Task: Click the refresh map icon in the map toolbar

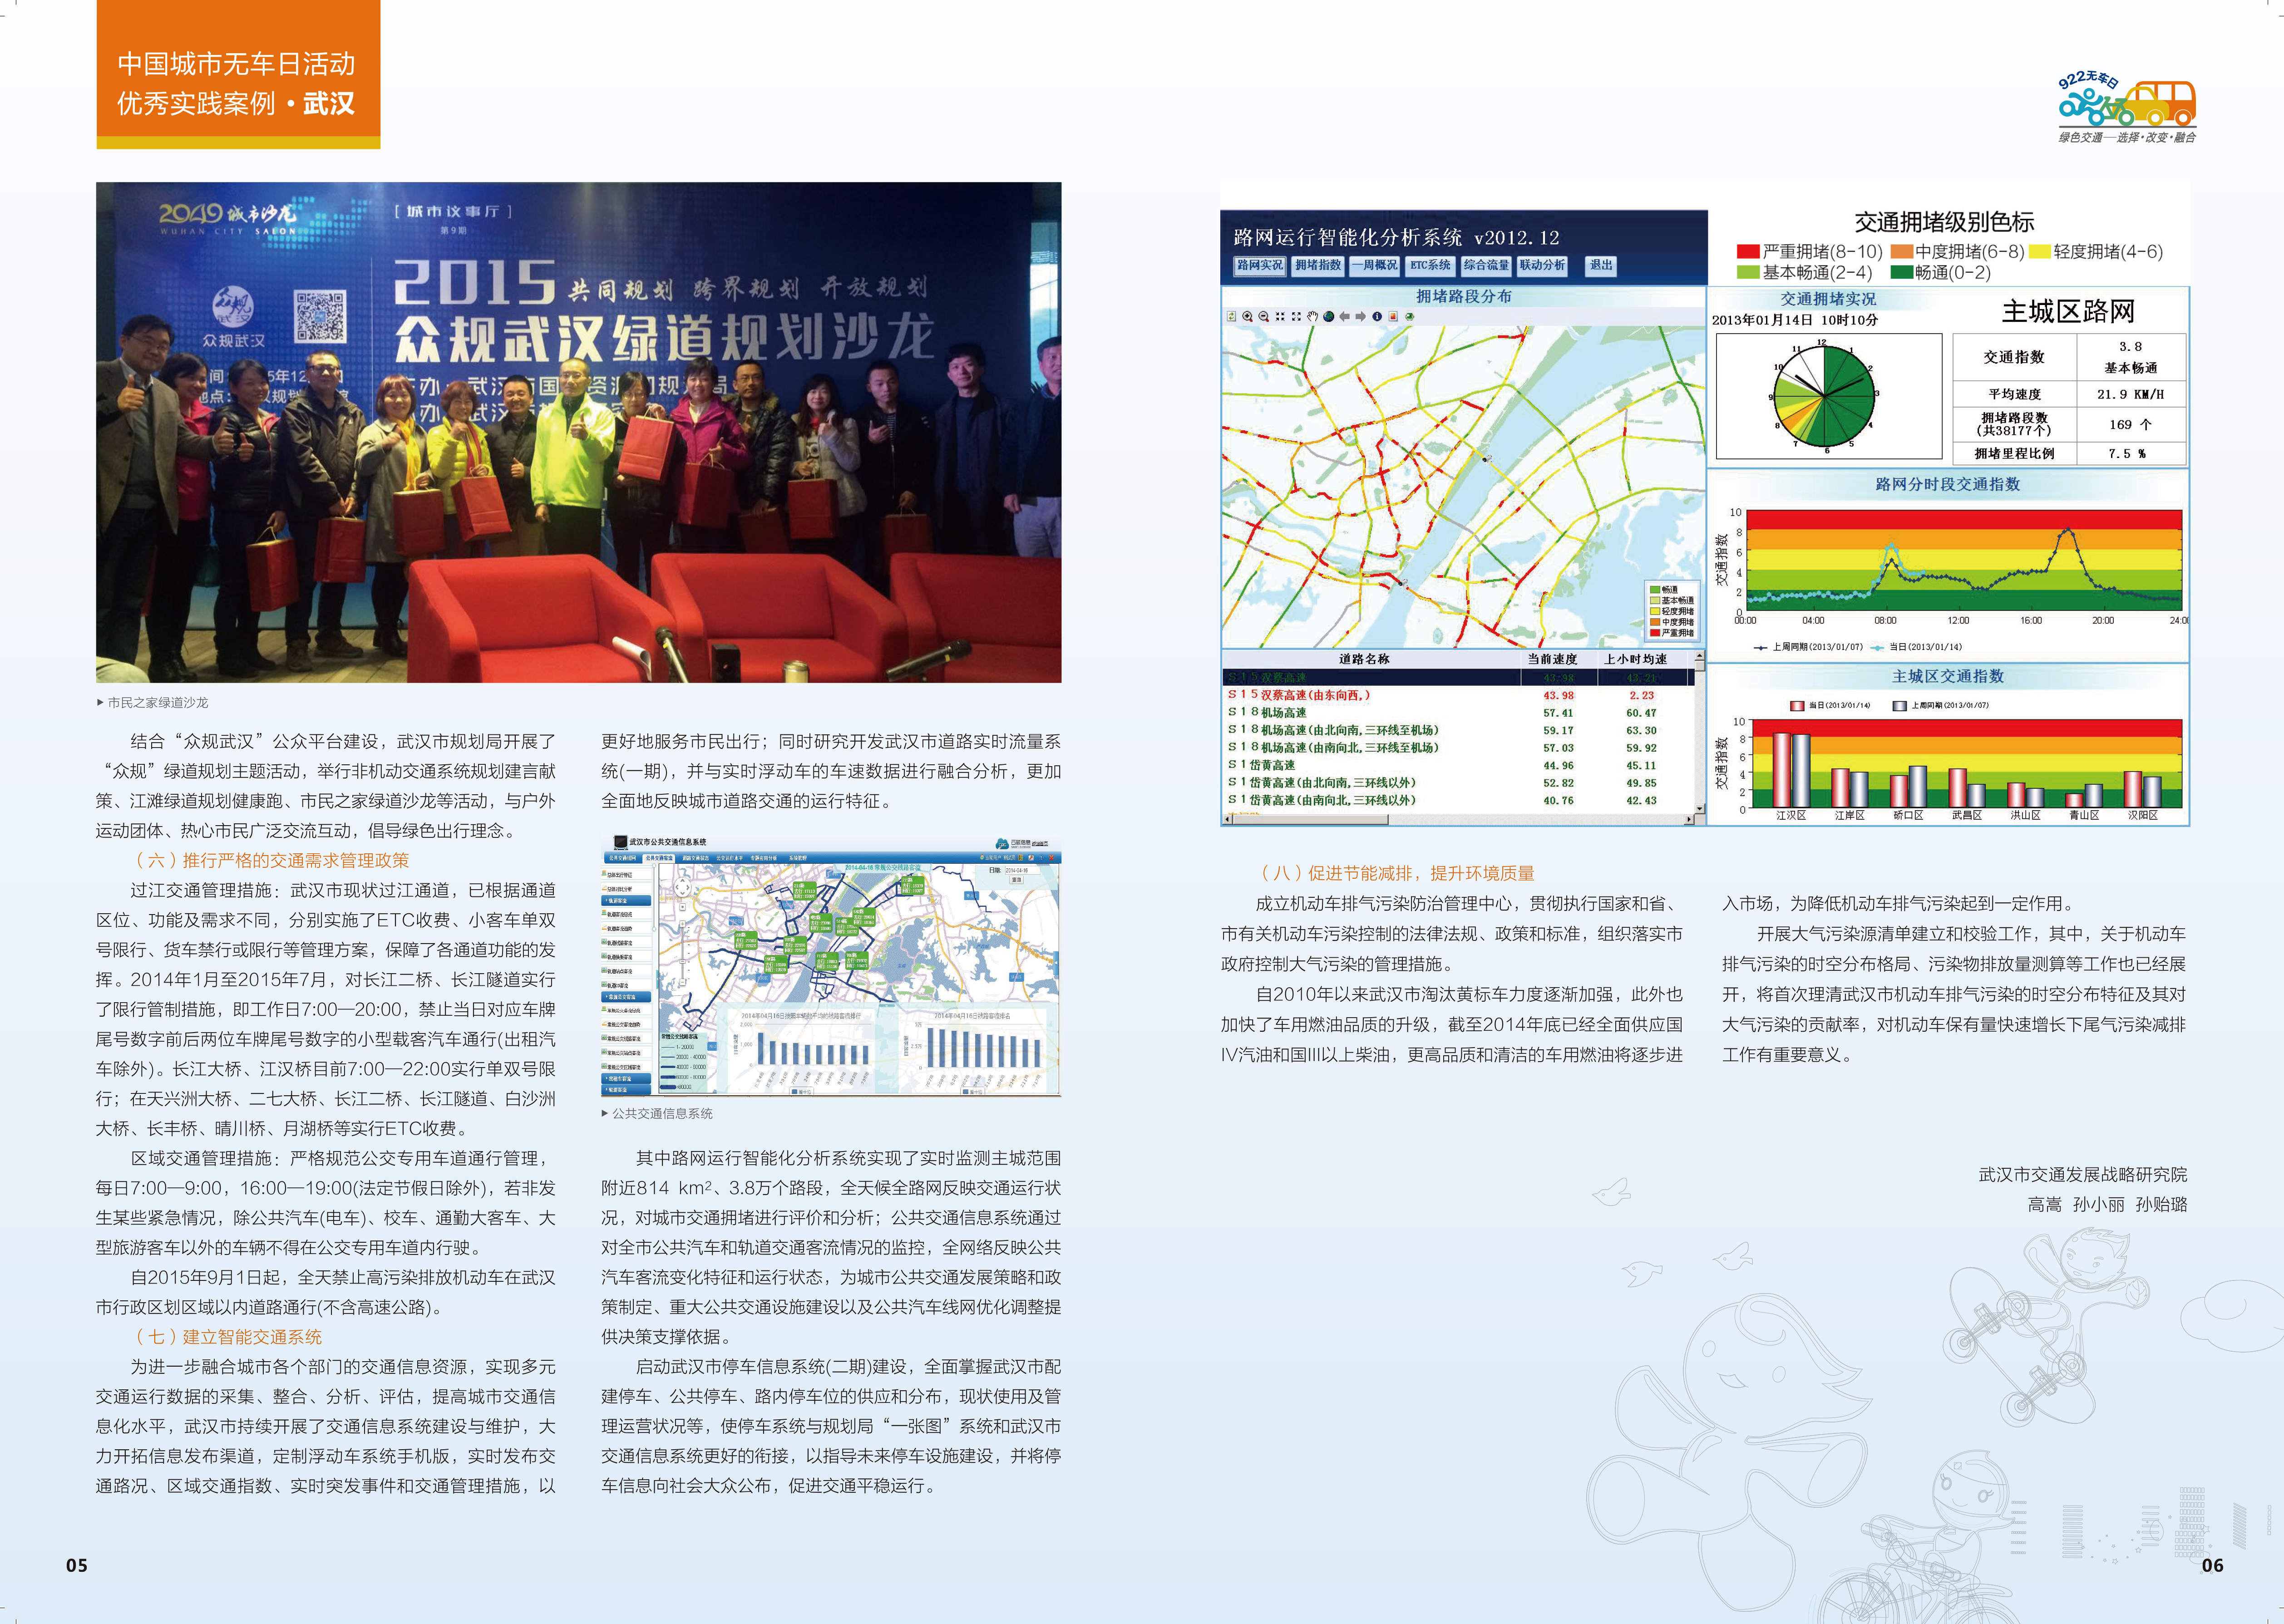Action: (x=1232, y=316)
